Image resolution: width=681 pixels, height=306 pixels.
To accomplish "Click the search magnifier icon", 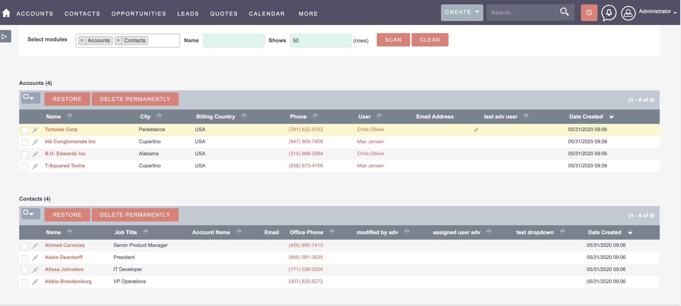I will [564, 12].
